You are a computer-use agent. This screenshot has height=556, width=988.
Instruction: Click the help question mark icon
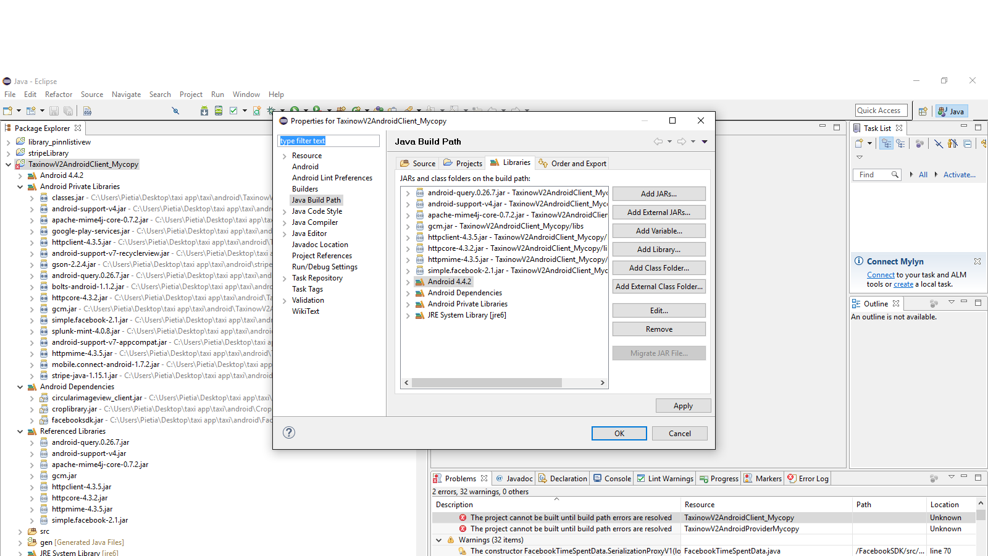[289, 432]
